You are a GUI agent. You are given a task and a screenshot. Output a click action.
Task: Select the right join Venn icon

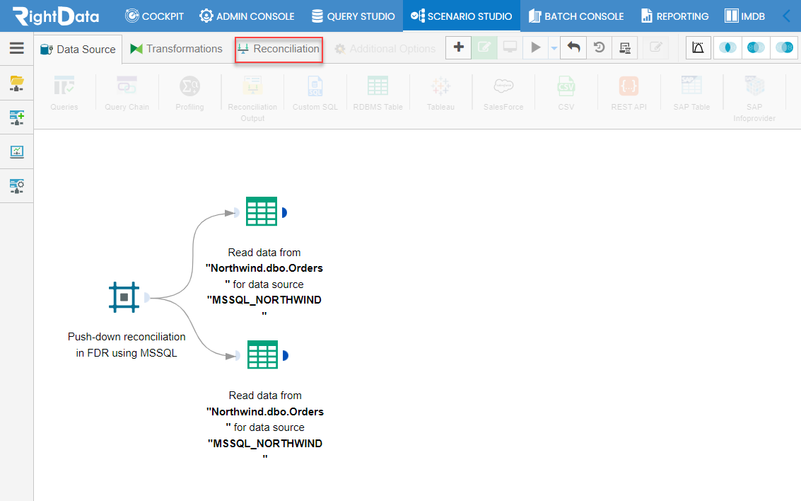(784, 47)
